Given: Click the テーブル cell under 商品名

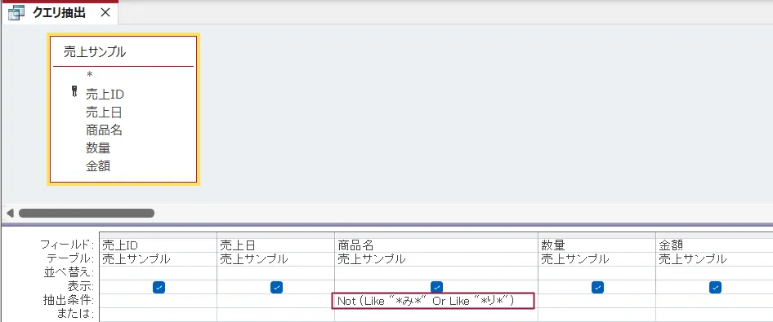Looking at the screenshot, I should point(436,259).
